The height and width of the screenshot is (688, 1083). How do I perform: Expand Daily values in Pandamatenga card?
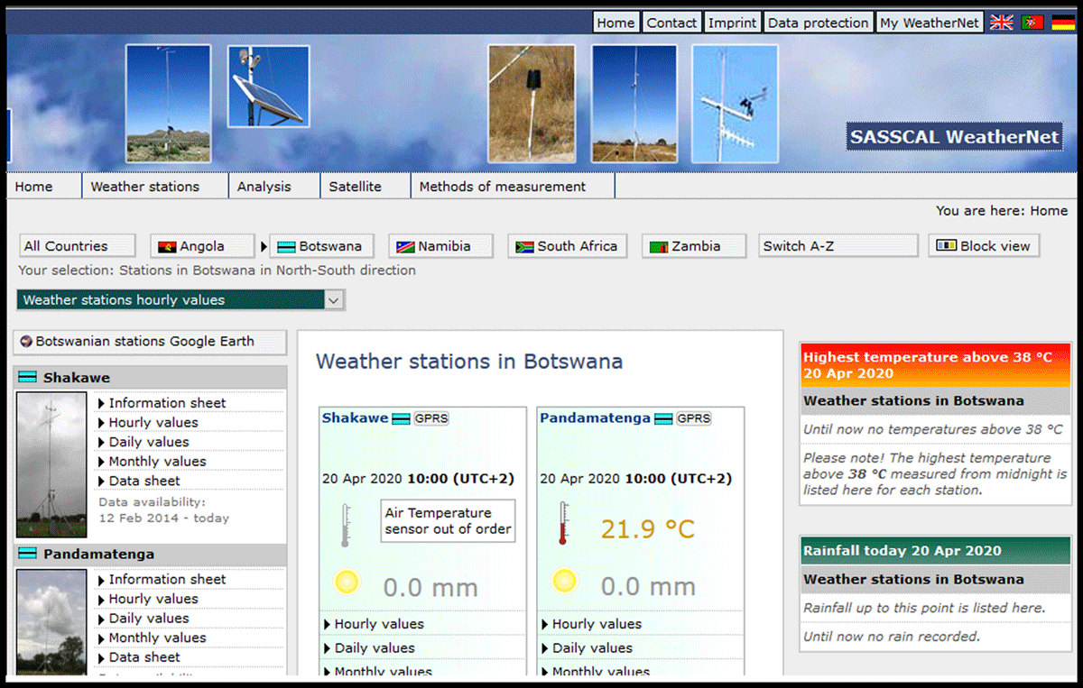(592, 647)
